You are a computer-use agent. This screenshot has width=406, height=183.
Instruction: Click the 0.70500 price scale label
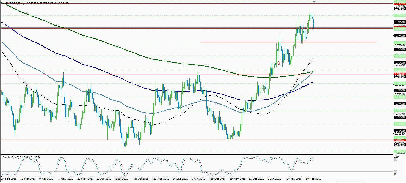pos(399,131)
